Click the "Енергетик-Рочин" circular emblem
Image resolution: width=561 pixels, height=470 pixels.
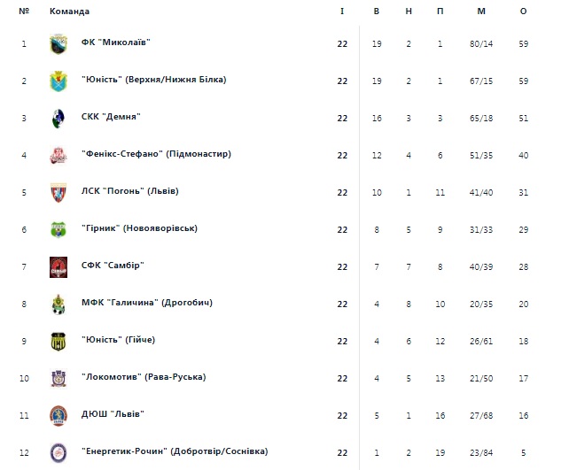click(x=58, y=453)
